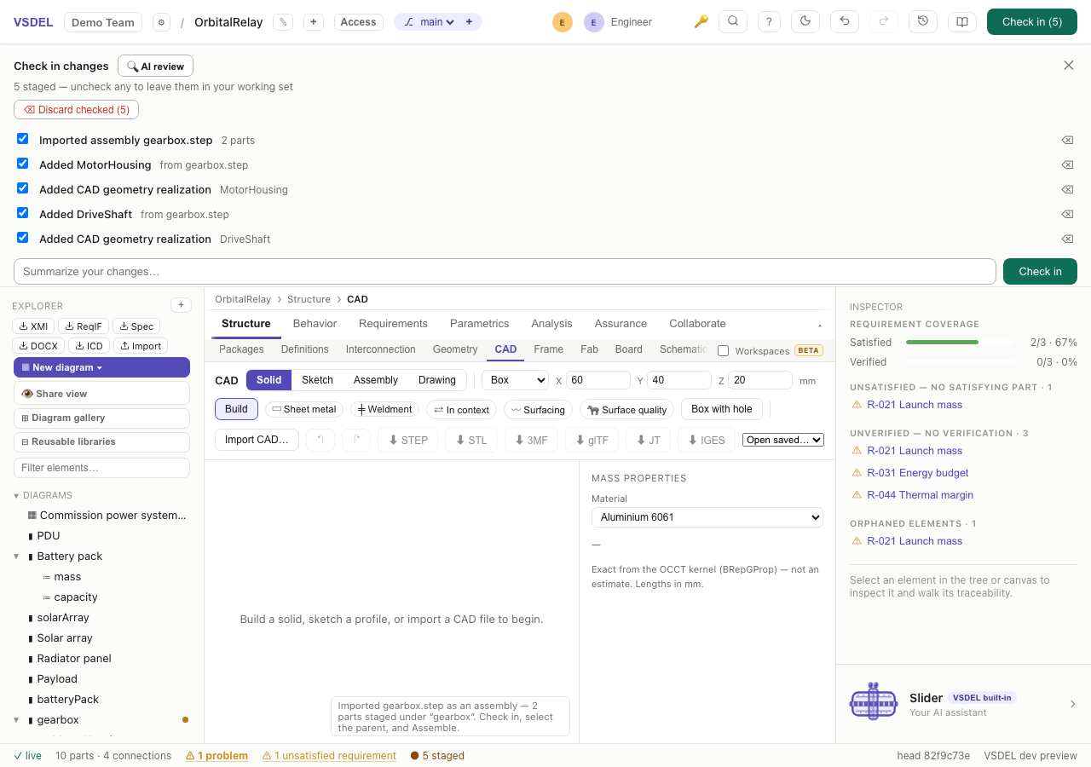
Task: Click the plus button in Explorer header
Action: coord(181,305)
